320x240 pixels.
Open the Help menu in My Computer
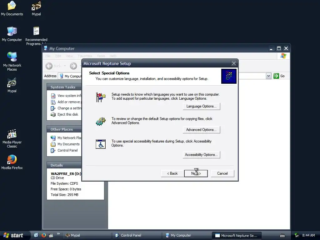pyautogui.click(x=113, y=56)
